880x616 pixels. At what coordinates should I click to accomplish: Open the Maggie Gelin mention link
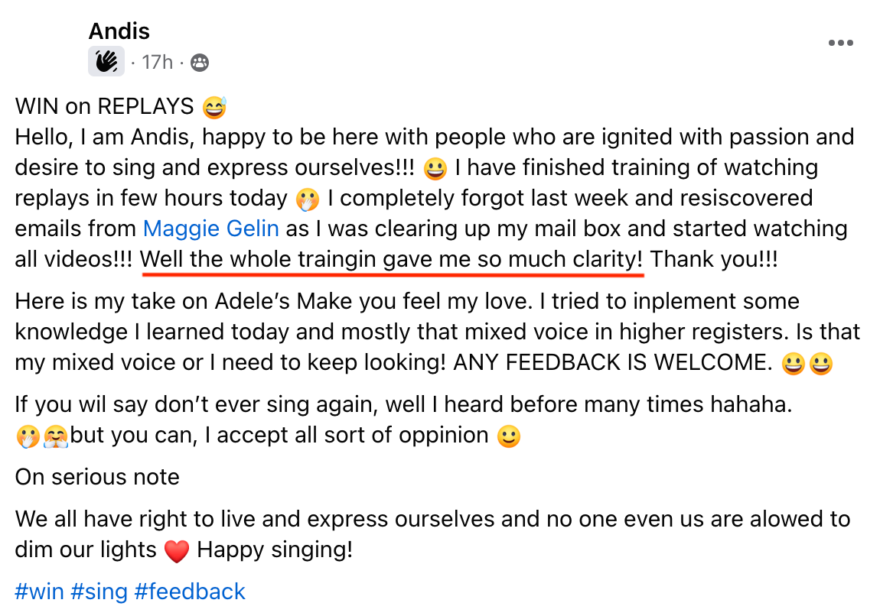point(211,229)
